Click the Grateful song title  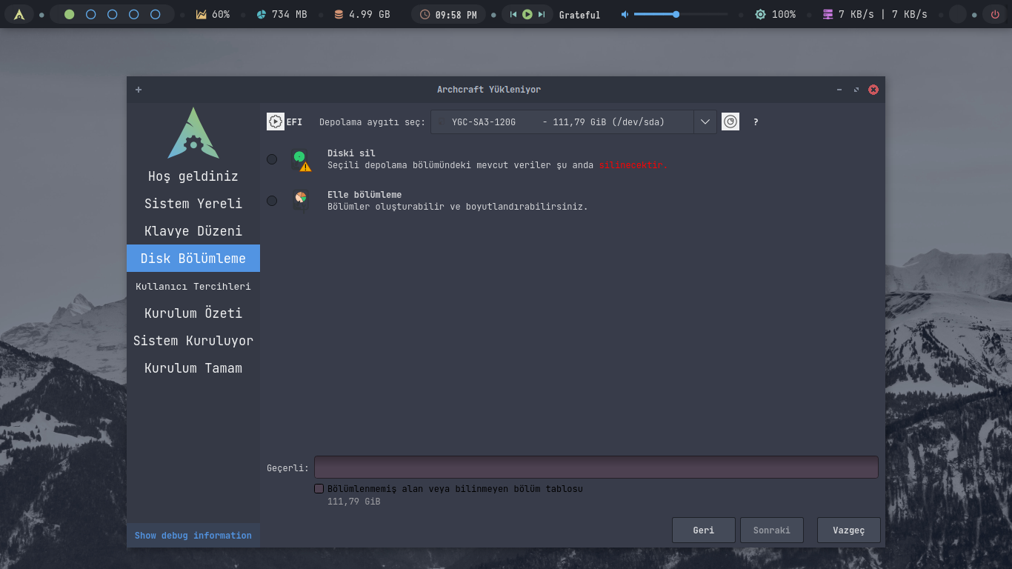(x=580, y=15)
